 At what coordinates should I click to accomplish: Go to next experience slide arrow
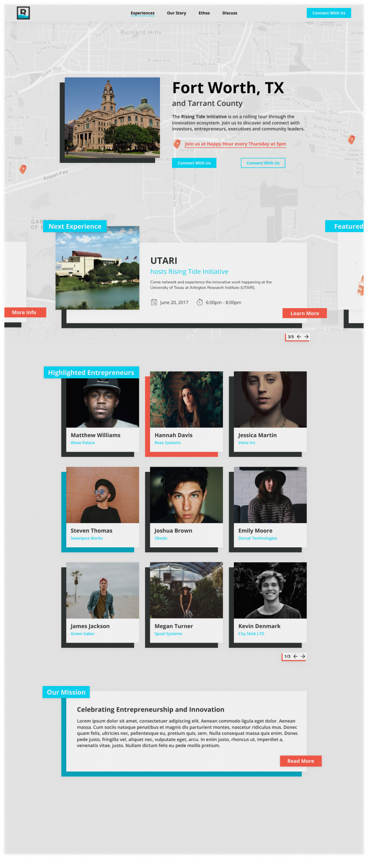(x=307, y=337)
